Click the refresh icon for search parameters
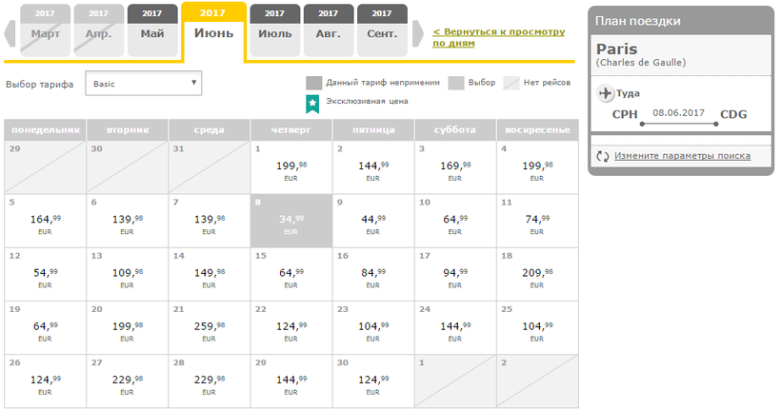Image resolution: width=781 pixels, height=410 pixels. (602, 156)
